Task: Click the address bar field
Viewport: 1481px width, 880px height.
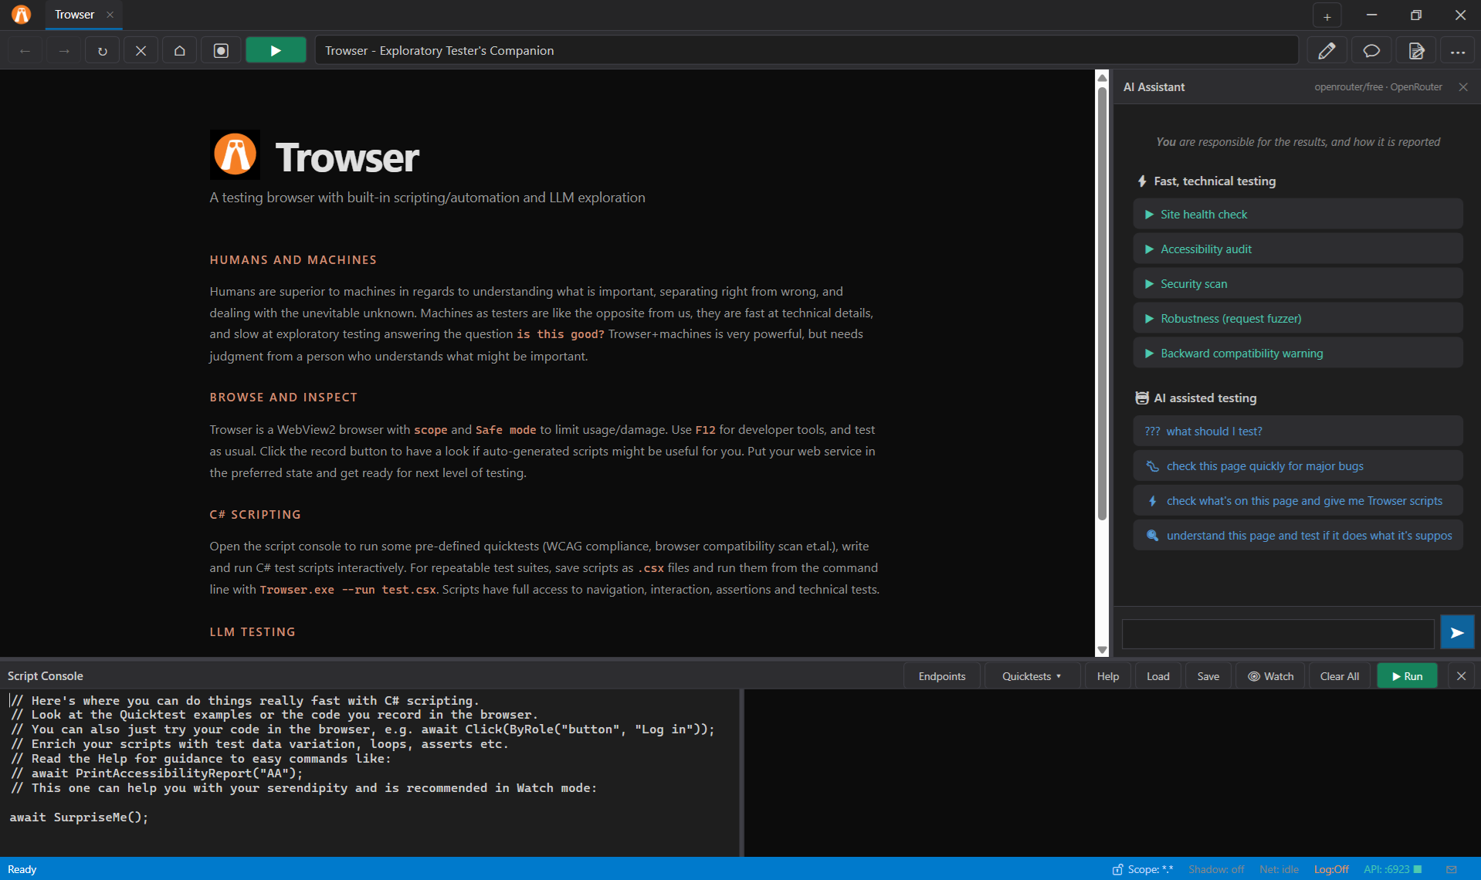Action: click(806, 51)
